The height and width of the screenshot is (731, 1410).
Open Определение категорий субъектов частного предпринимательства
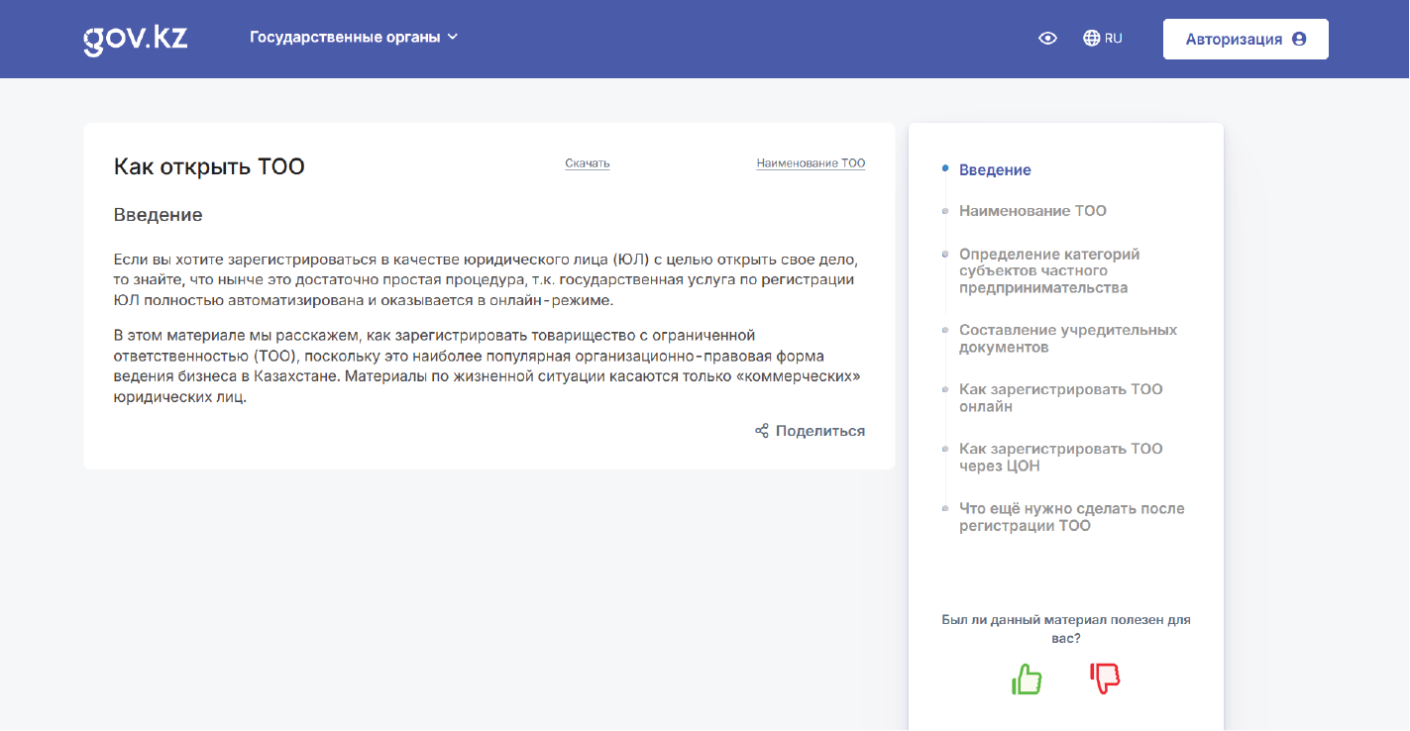pyautogui.click(x=1048, y=270)
